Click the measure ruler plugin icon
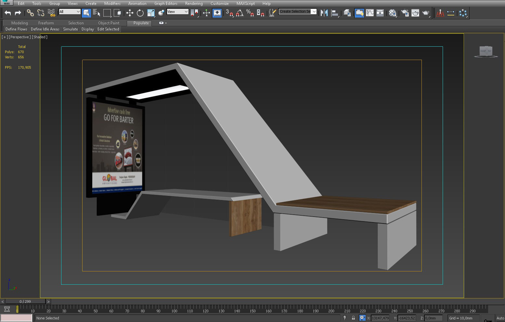The image size is (505, 322). (x=451, y=13)
